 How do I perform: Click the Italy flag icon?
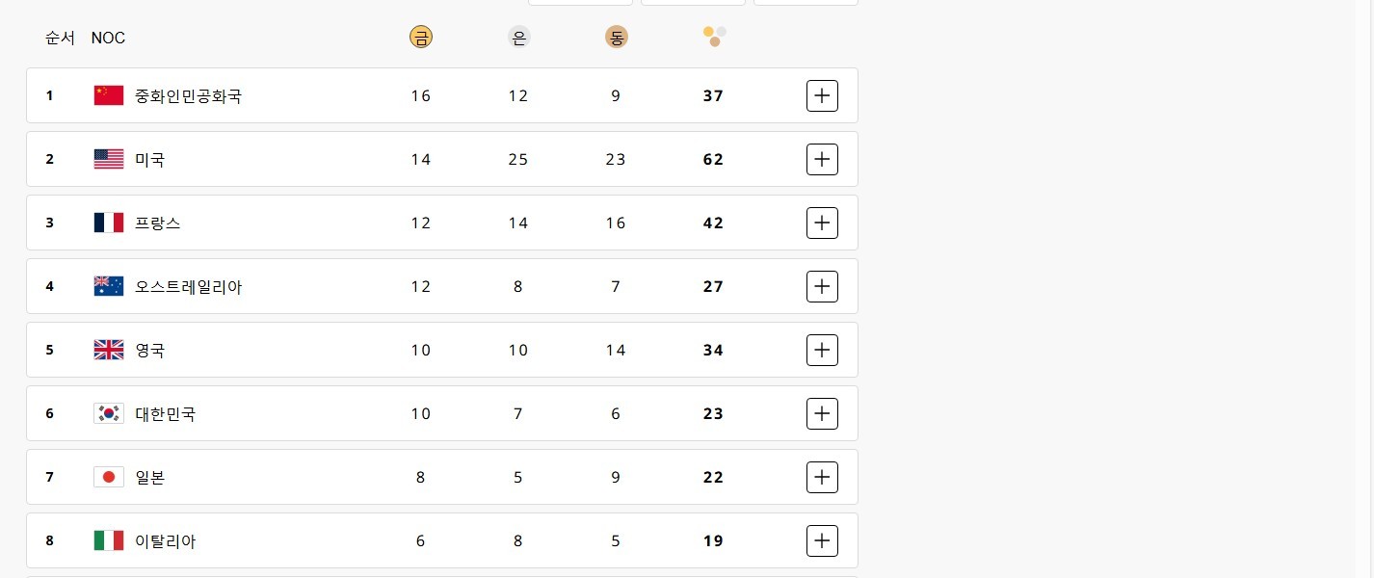(x=109, y=540)
